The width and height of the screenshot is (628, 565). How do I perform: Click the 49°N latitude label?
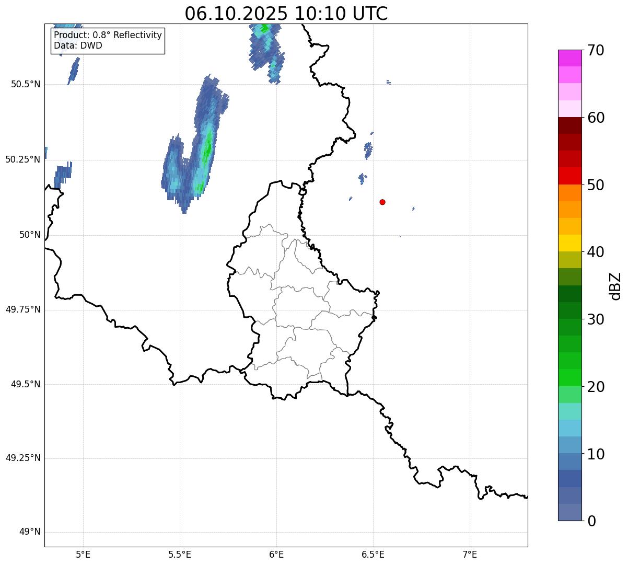pos(30,532)
